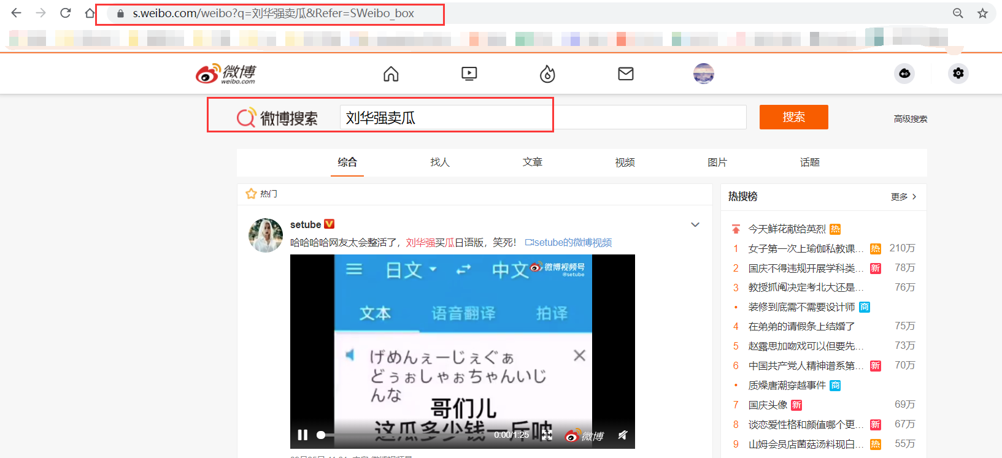Click the address bar URL
This screenshot has width=1002, height=458.
274,13
